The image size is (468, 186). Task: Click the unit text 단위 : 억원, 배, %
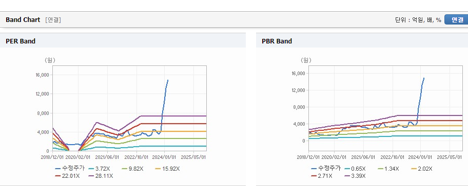[418, 20]
